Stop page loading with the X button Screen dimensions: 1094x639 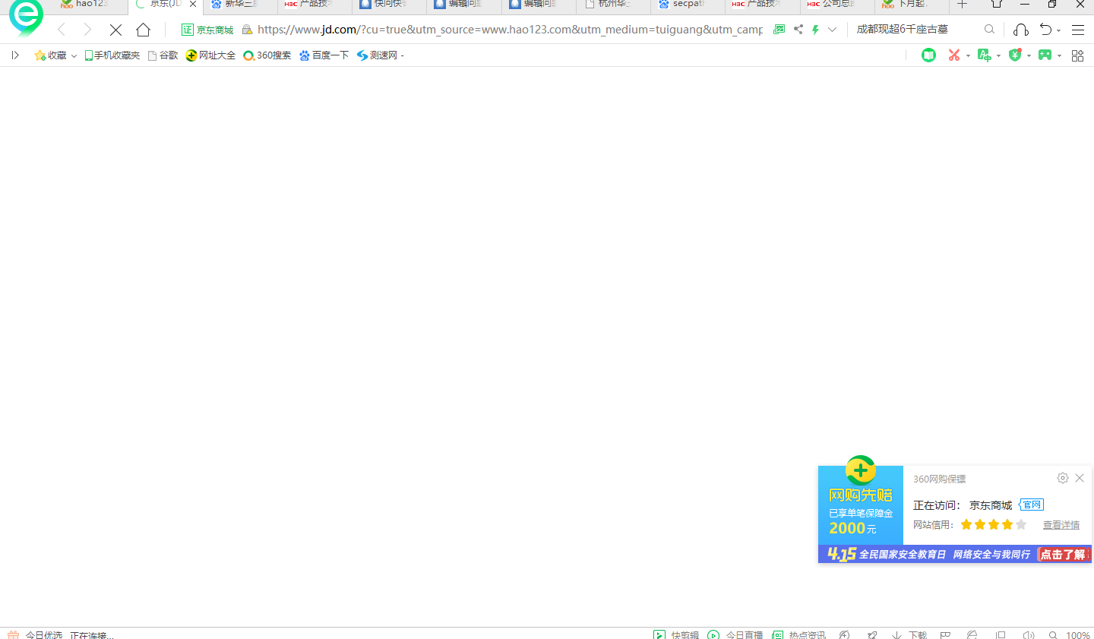115,30
